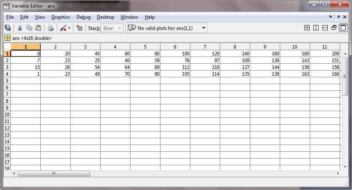Select column header 5
The height and width of the screenshot is (190, 352).
[145, 47]
